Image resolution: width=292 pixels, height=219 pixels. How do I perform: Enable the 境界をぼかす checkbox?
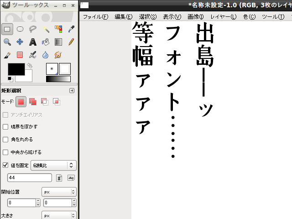(5, 126)
